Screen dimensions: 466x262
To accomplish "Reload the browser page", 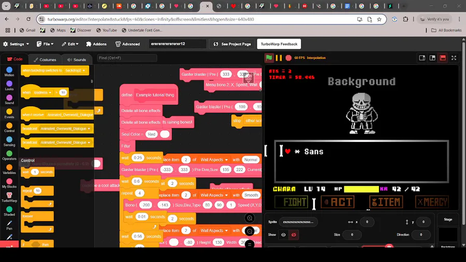I will pyautogui.click(x=28, y=19).
